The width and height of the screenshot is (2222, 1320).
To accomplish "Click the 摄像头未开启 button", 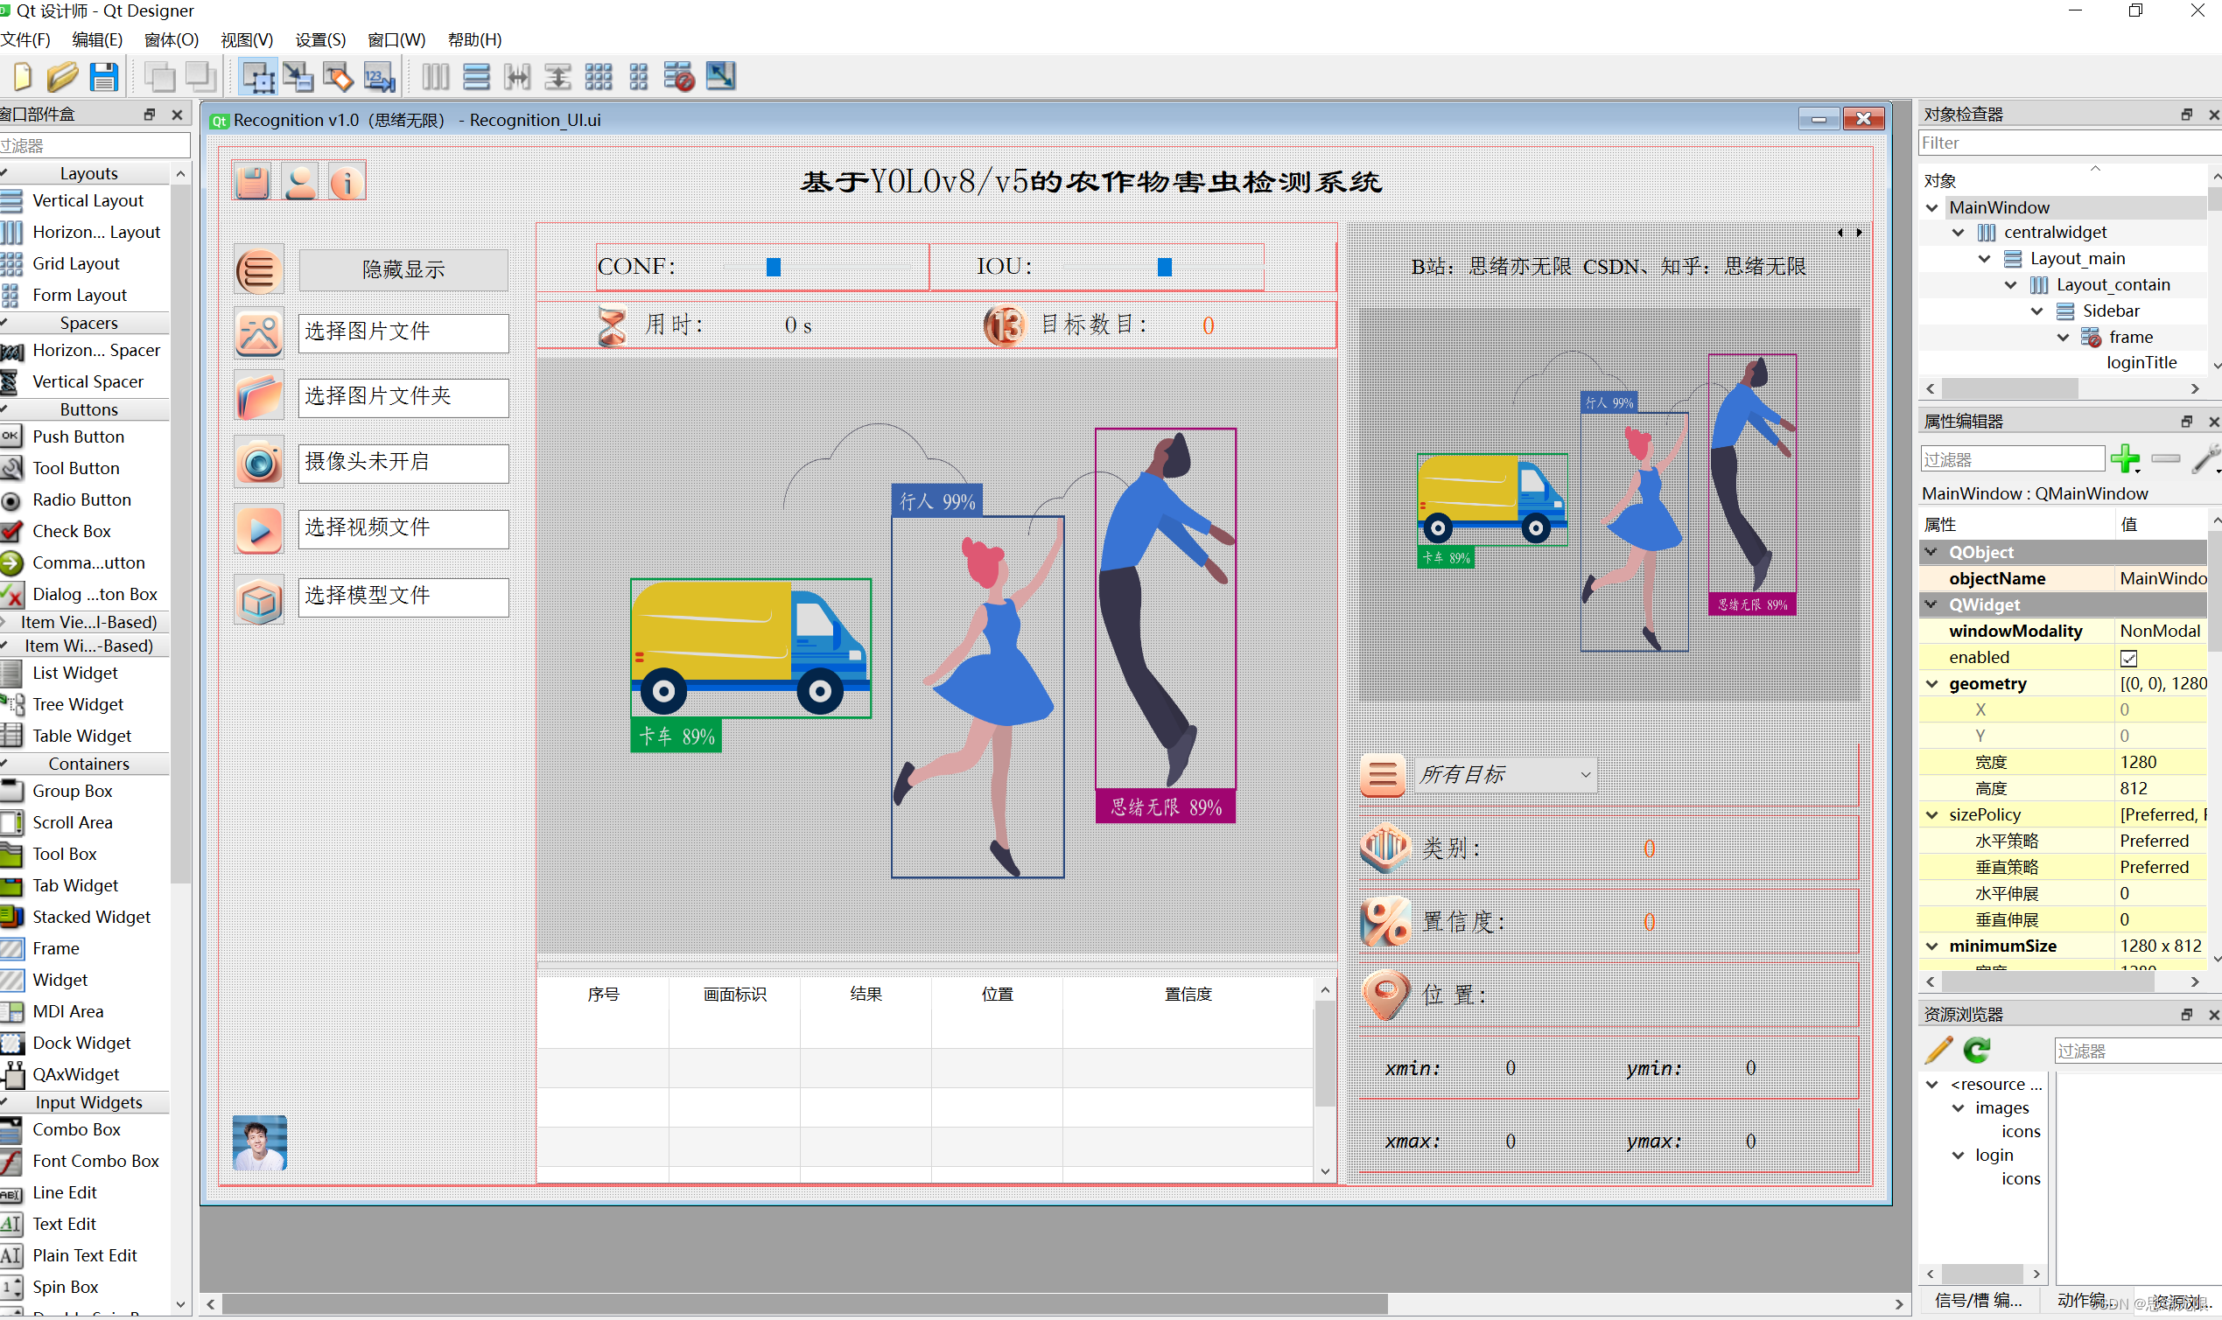I will [x=403, y=462].
